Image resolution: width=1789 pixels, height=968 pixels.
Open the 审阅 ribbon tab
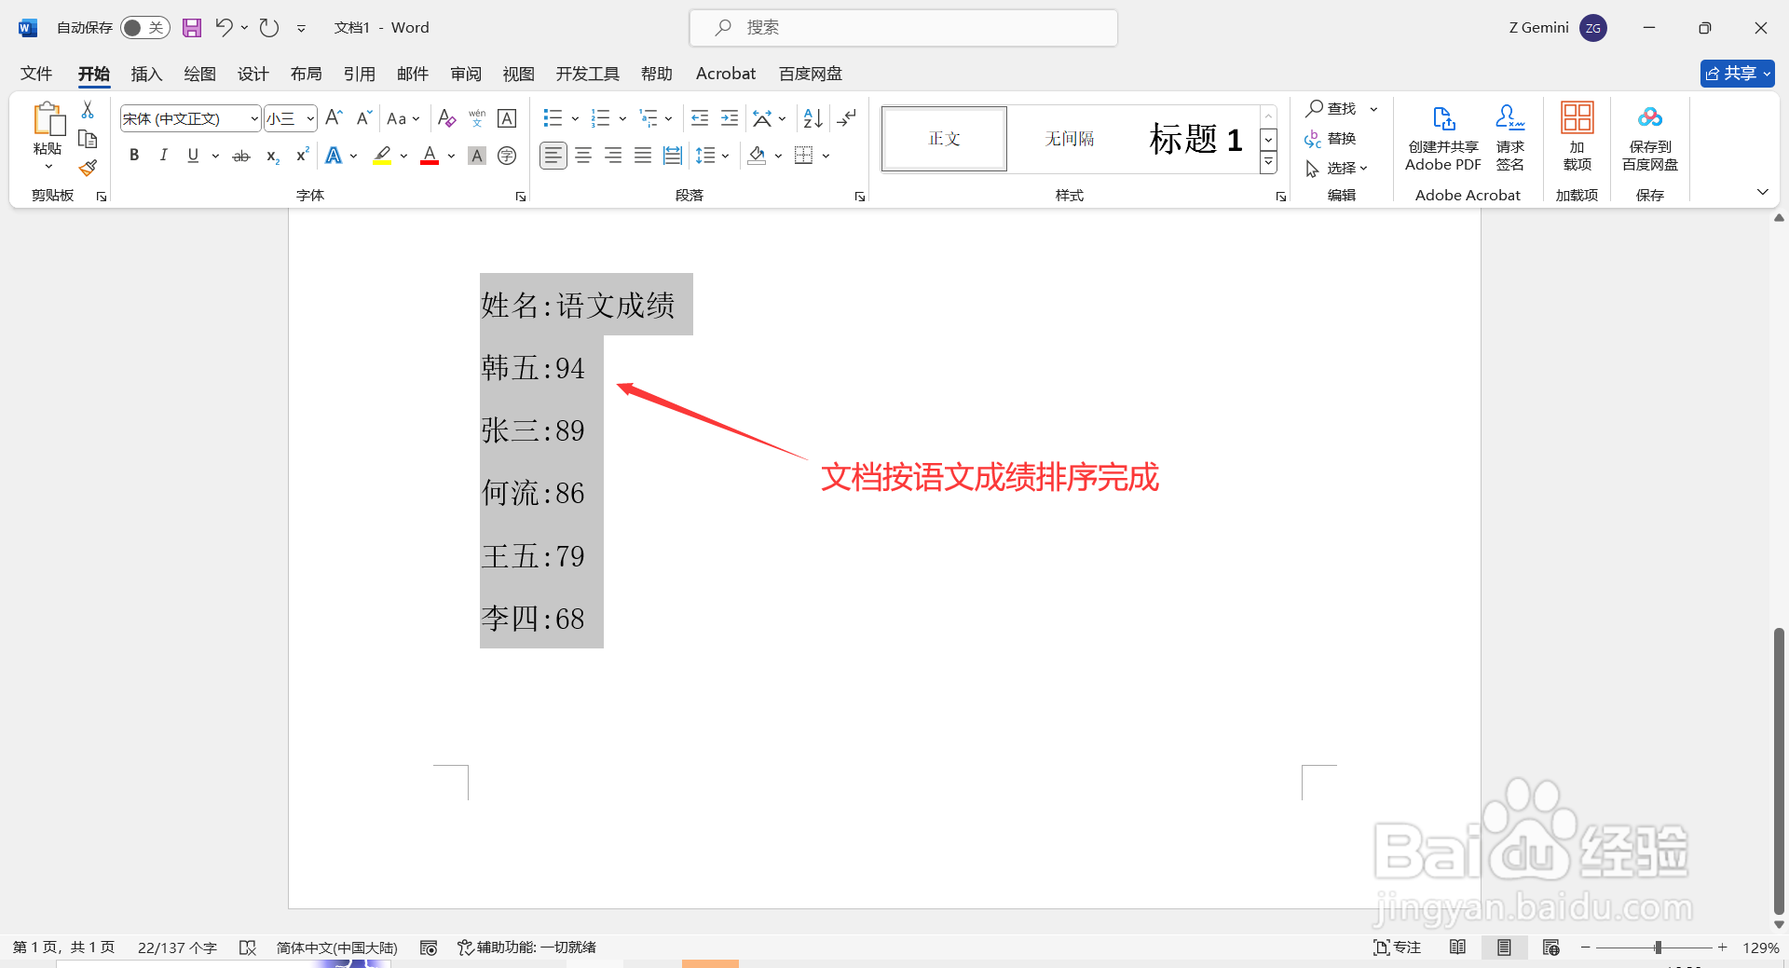[x=465, y=74]
